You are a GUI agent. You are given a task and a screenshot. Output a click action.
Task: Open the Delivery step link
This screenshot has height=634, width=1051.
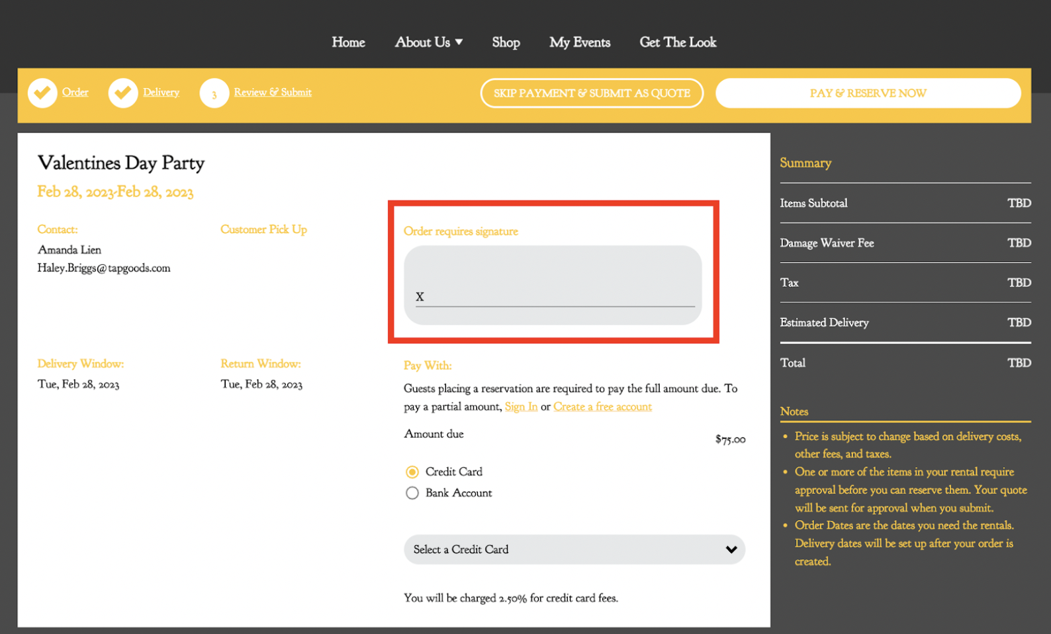tap(161, 92)
